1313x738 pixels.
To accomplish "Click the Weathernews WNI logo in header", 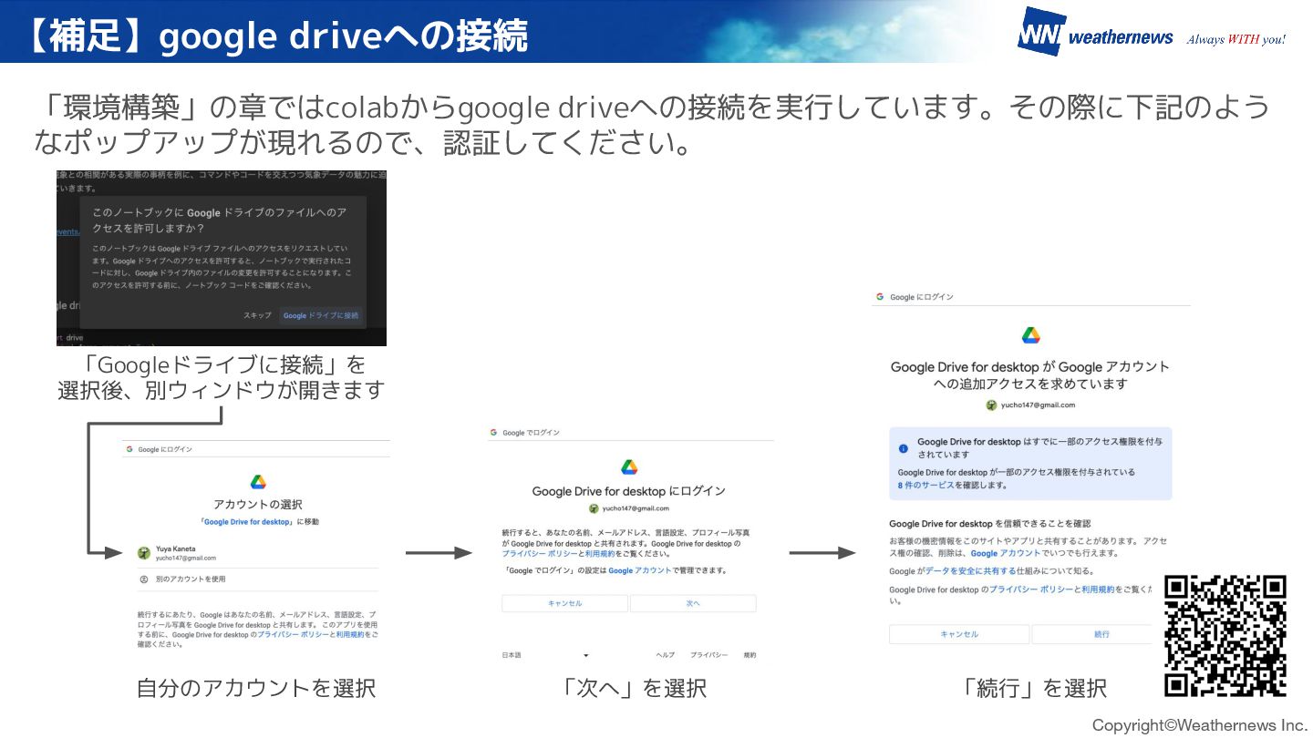I will [x=1040, y=32].
